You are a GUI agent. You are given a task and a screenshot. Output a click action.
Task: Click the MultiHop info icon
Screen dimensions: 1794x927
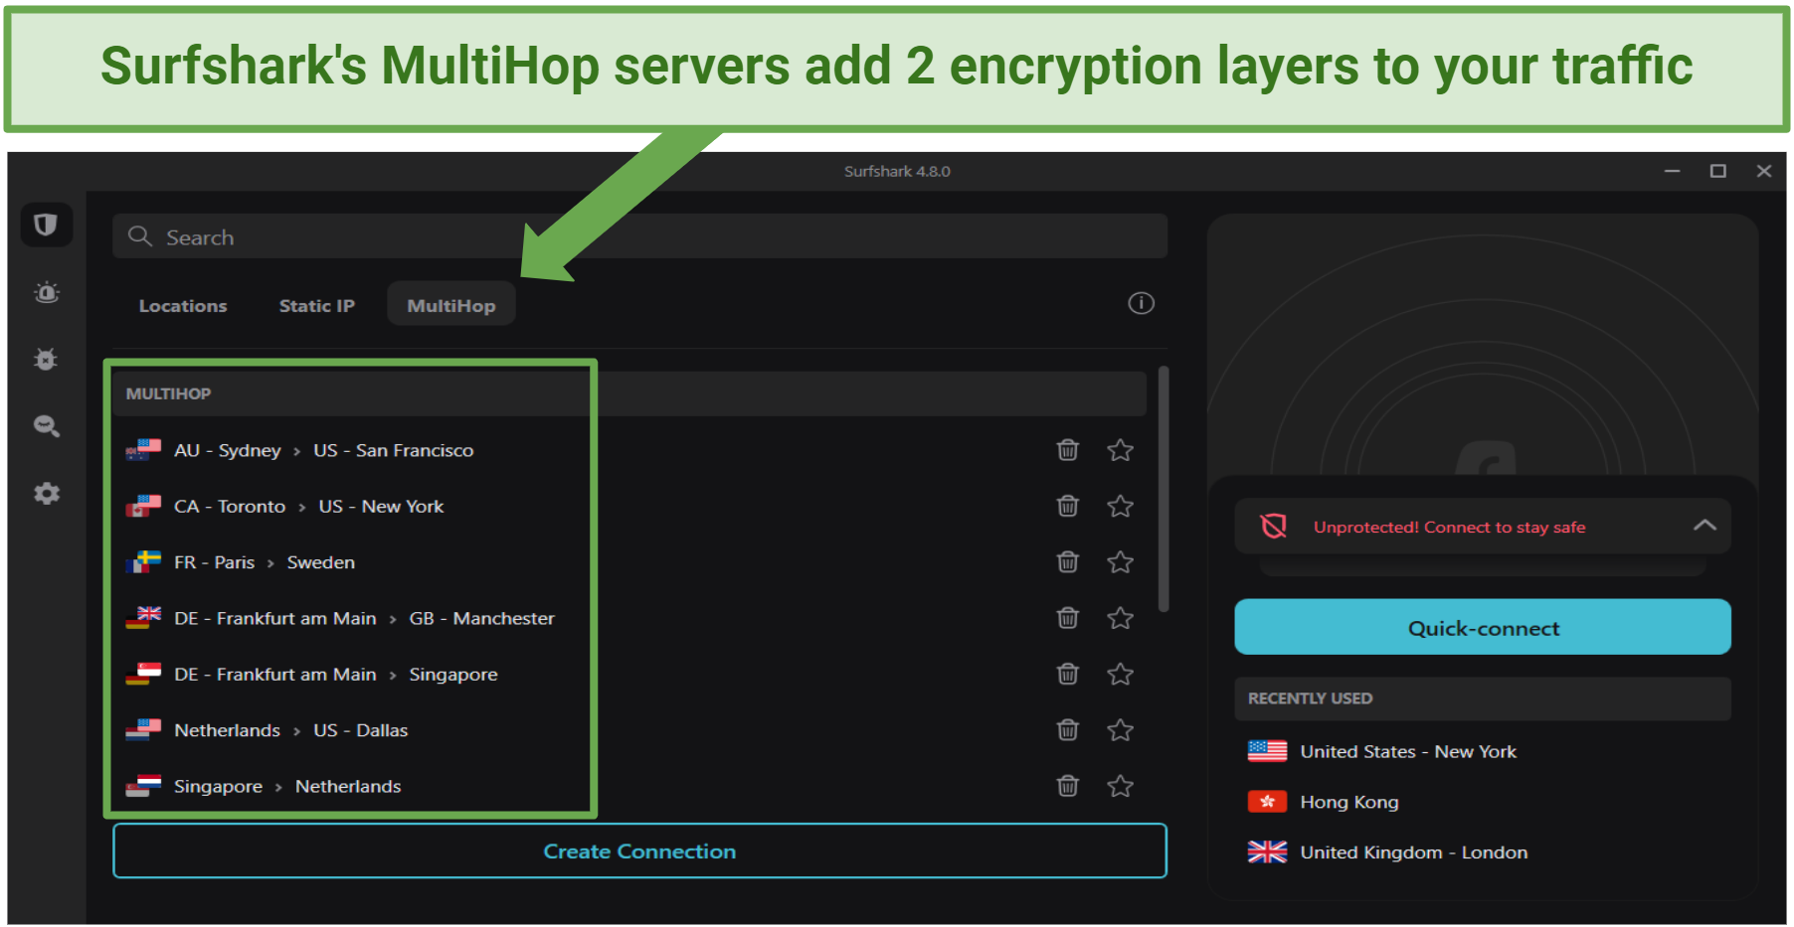1141,303
